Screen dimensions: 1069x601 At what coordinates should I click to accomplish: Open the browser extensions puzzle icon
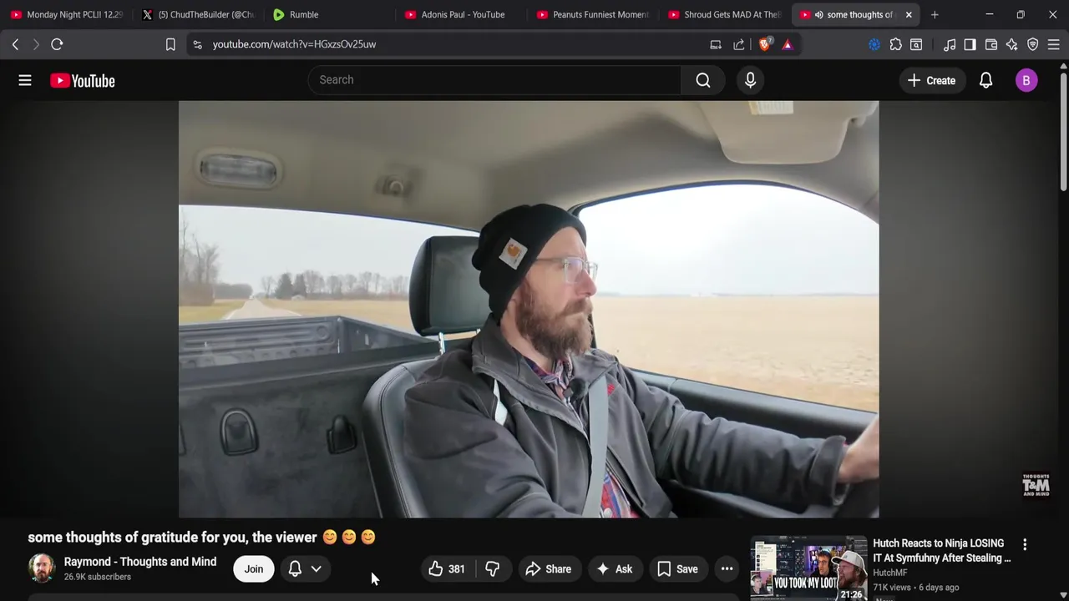(x=895, y=44)
